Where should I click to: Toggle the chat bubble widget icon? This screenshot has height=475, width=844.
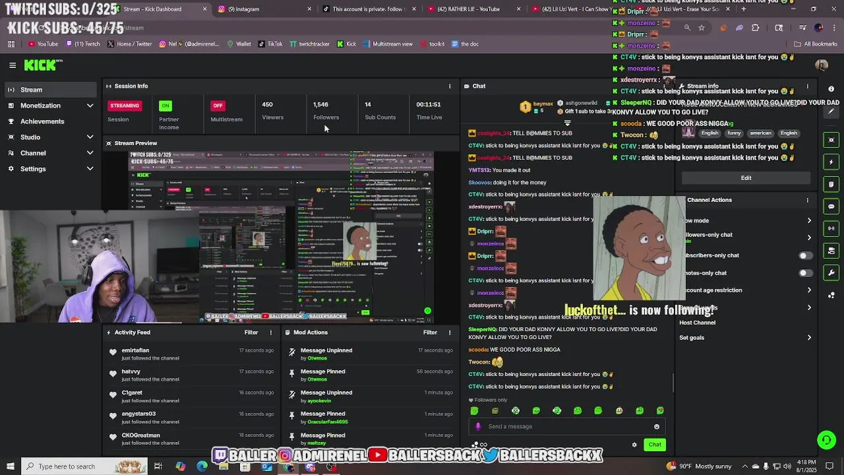pos(831,206)
